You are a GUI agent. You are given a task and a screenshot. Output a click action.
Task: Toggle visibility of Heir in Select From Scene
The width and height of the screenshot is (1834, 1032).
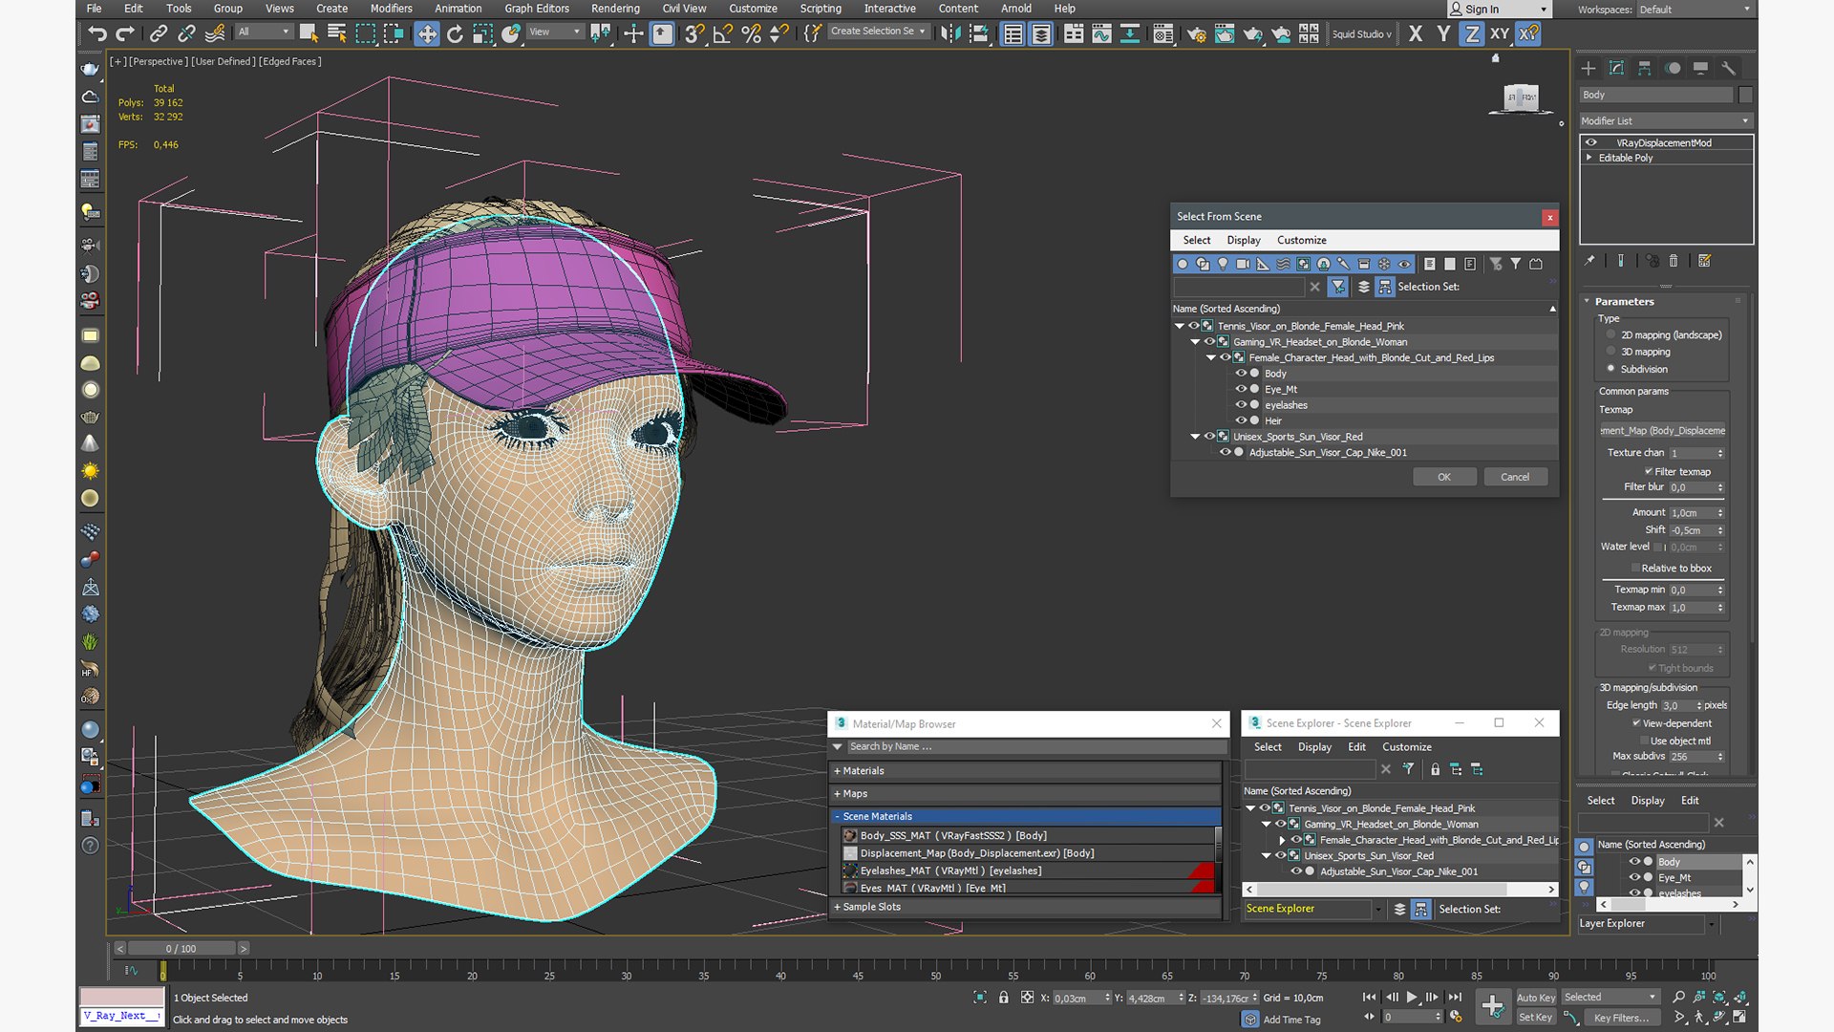[1241, 420]
